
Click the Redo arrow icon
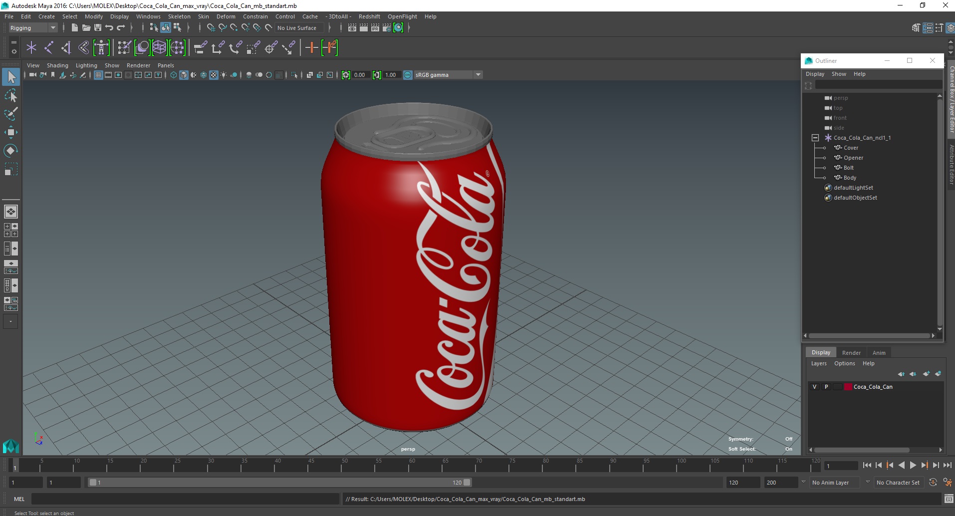pyautogui.click(x=121, y=28)
